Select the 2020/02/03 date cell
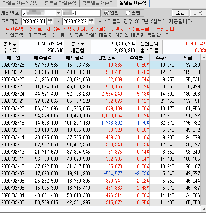This screenshot has width=206, height=213. click(x=14, y=202)
